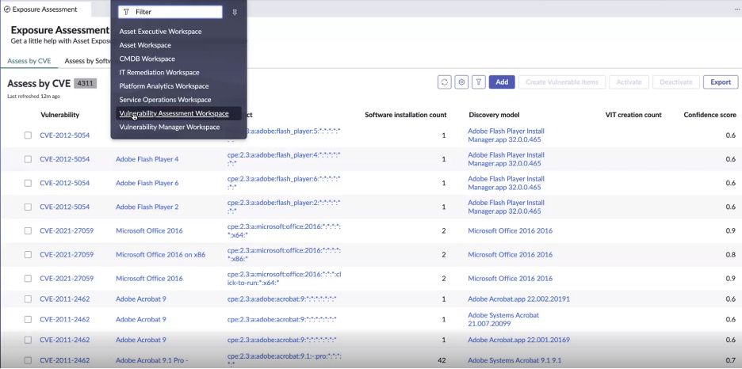This screenshot has height=369, width=742.
Task: Select Adobe Flash Player 4 row checkbox
Action: (28, 159)
